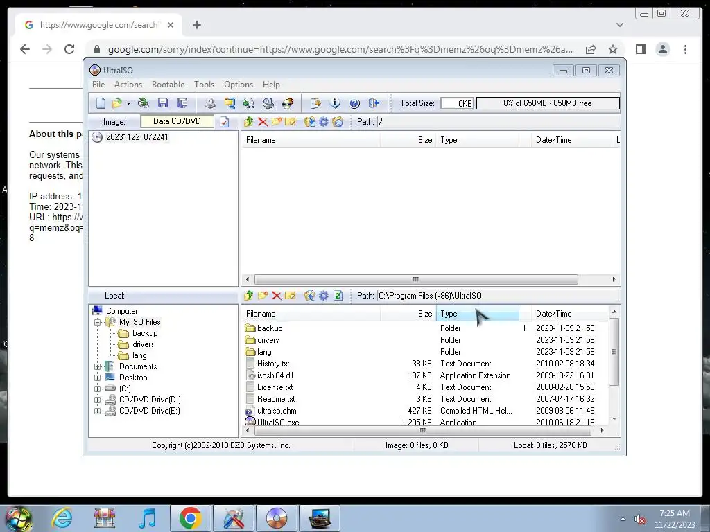Click the Reopen toolbar icon
The height and width of the screenshot is (532, 710).
[144, 103]
